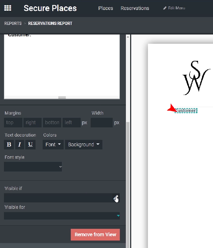
Task: Click the text editor resize handle
Action: 62,97
